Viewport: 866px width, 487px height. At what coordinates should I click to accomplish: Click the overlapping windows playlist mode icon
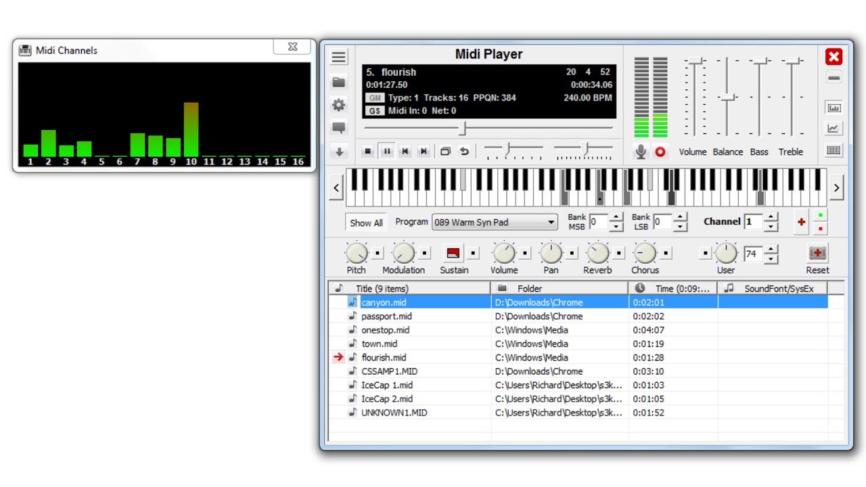(445, 152)
